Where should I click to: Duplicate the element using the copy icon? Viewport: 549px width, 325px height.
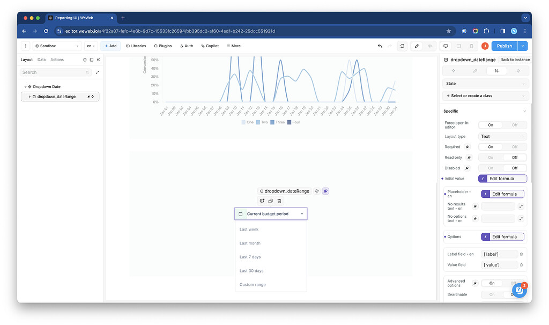tap(271, 201)
